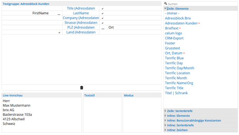Select Footer element
Viewport: 239px width, 135px height.
[170, 43]
